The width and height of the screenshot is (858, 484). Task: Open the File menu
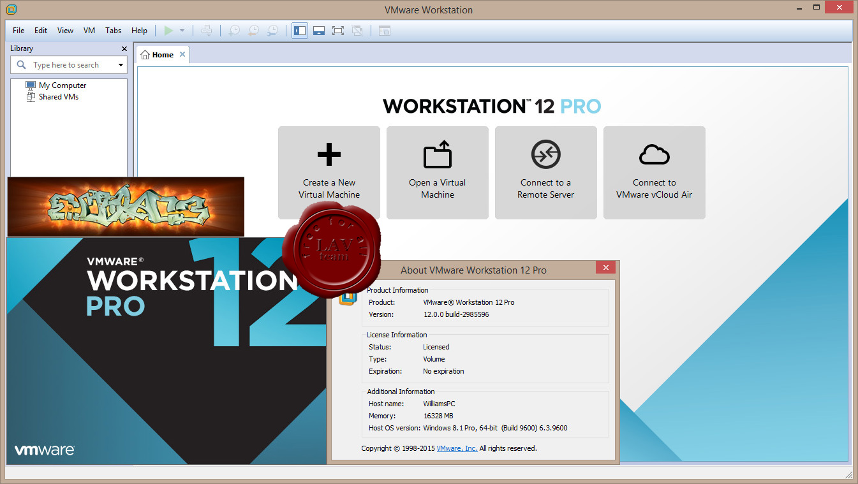18,31
